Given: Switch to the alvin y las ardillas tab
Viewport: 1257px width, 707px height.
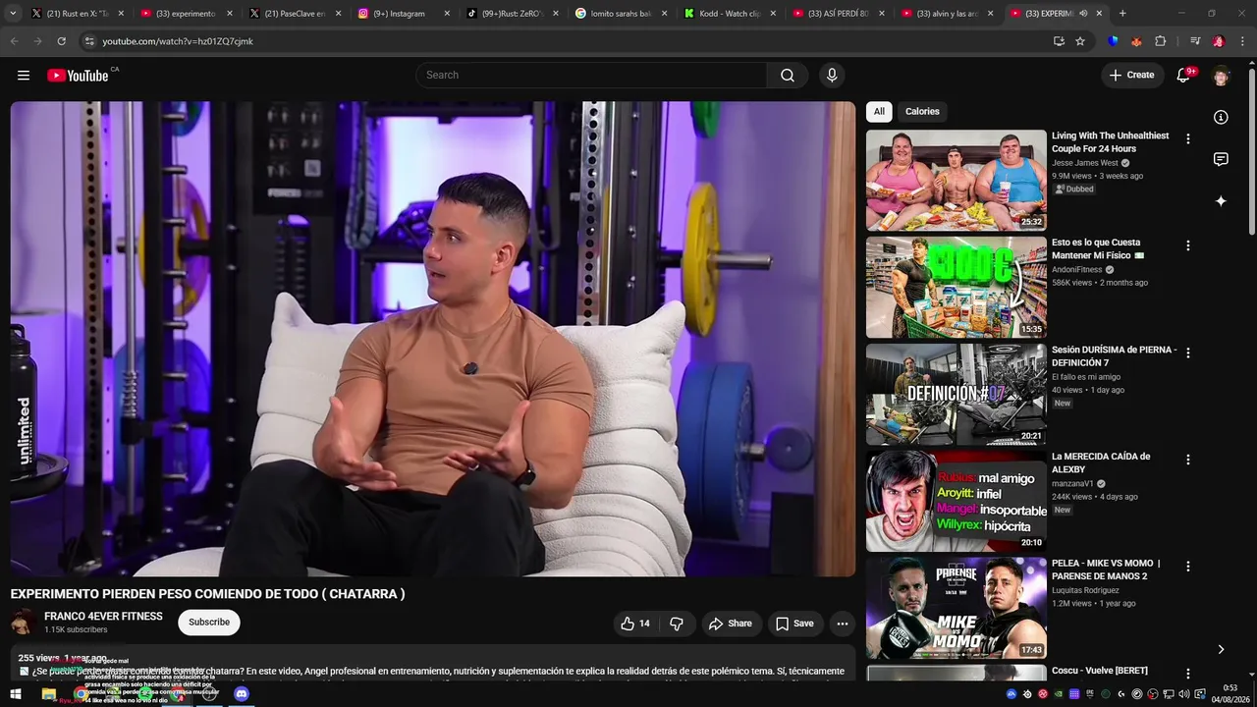Looking at the screenshot, I should (947, 14).
